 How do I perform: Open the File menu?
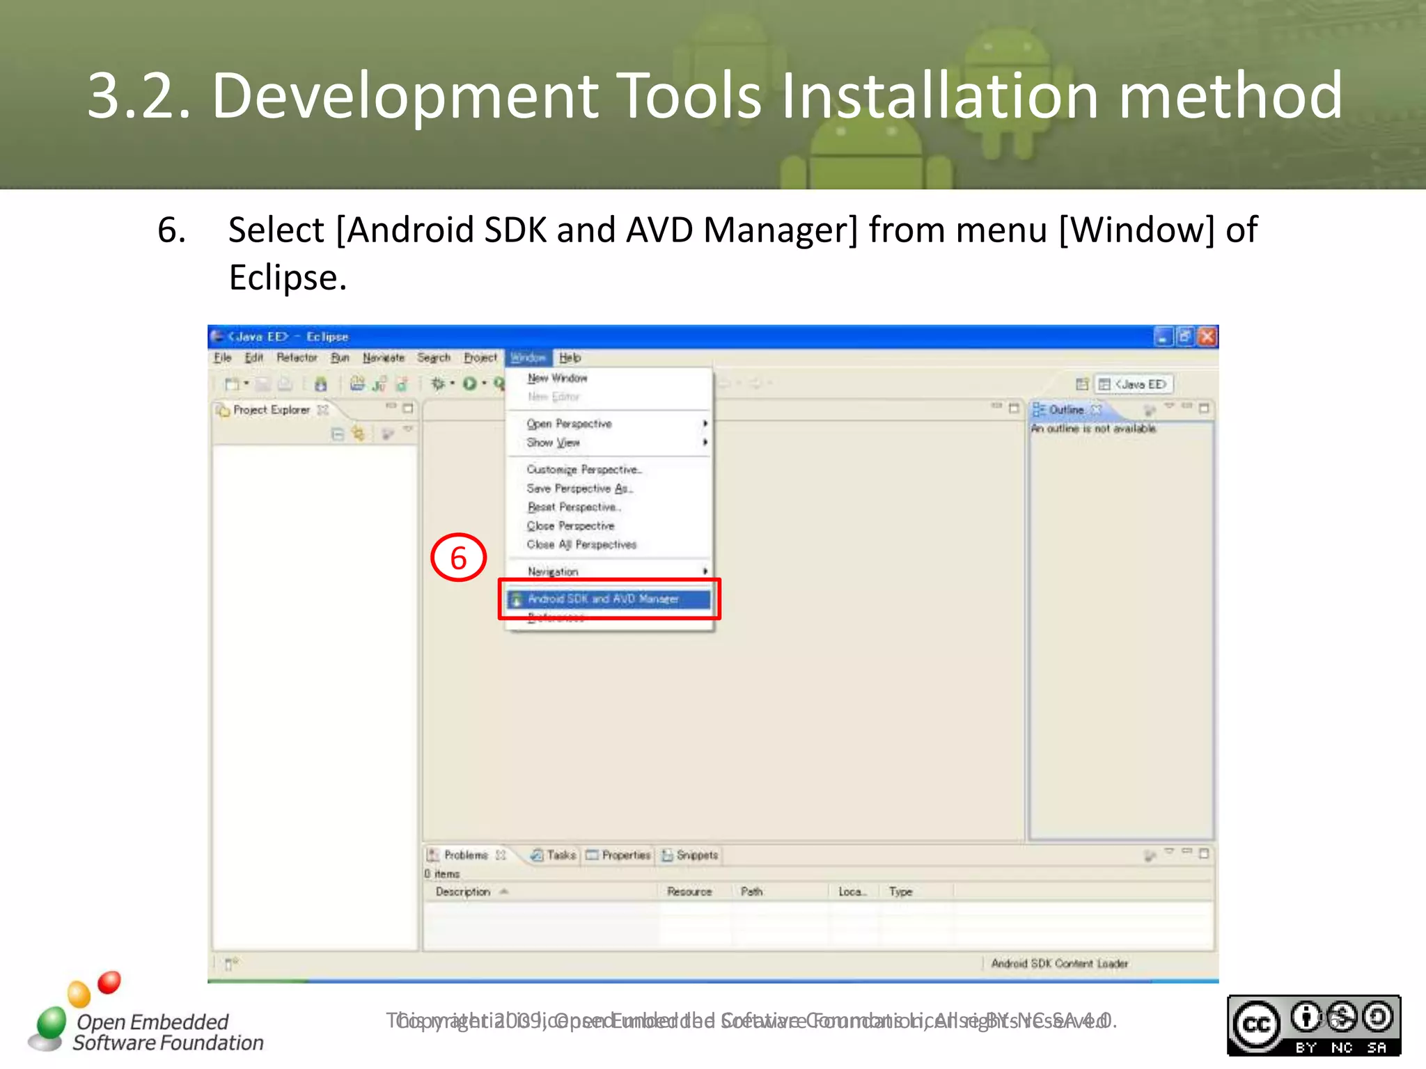[x=223, y=358]
